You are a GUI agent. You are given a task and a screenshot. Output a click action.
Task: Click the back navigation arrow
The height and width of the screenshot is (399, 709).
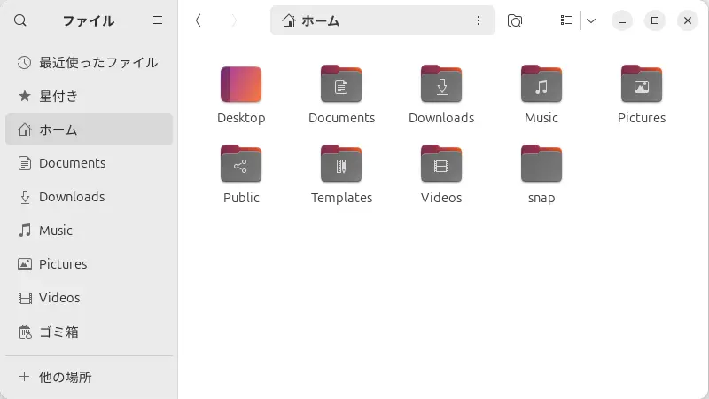click(x=199, y=20)
